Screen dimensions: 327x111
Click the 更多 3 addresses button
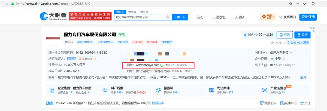tap(189, 71)
